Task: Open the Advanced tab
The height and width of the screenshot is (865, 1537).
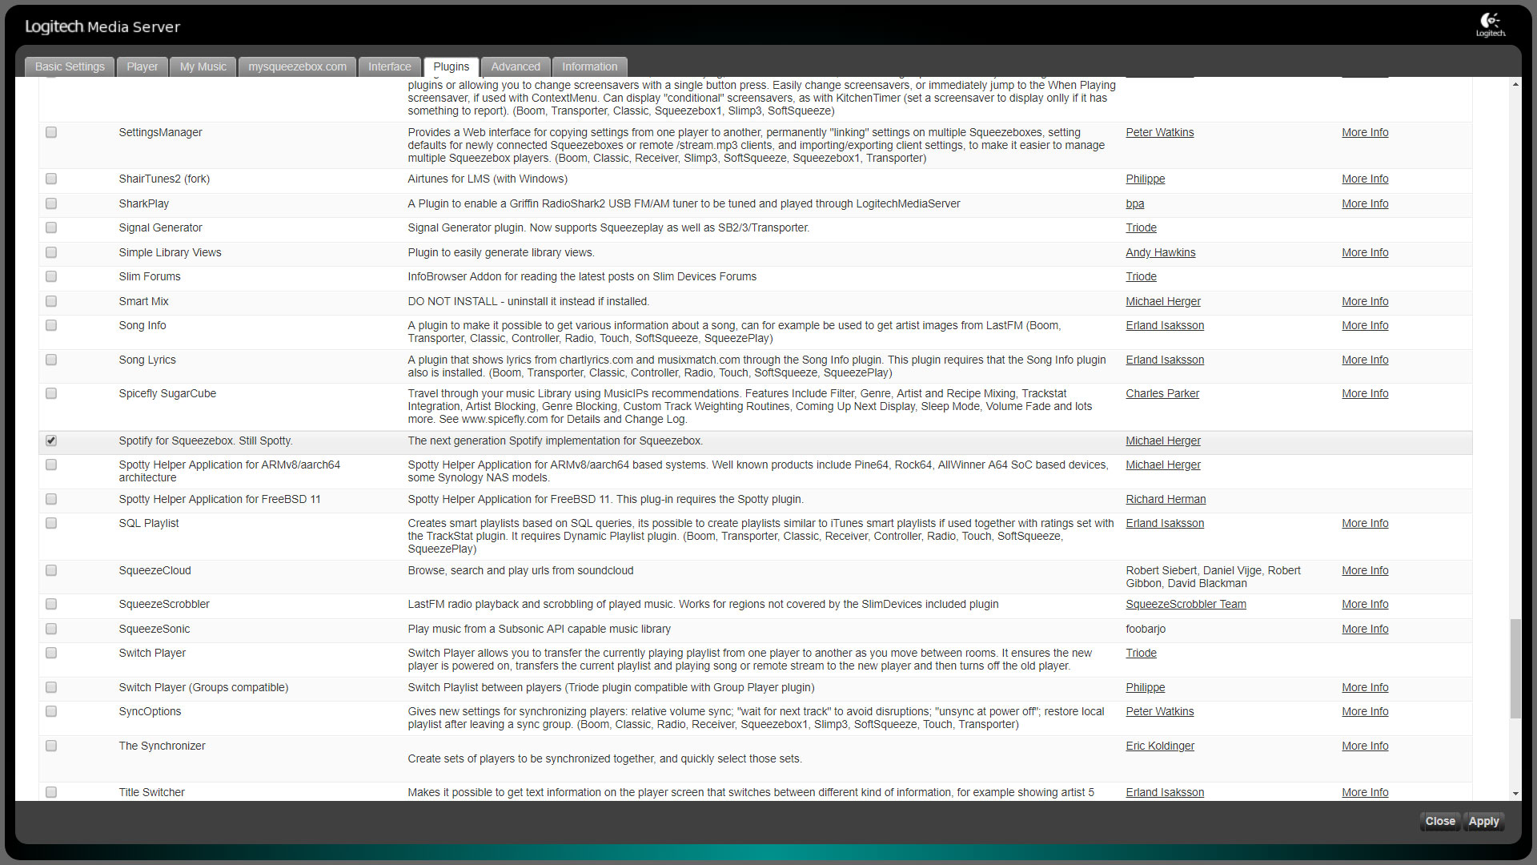Action: pos(516,66)
